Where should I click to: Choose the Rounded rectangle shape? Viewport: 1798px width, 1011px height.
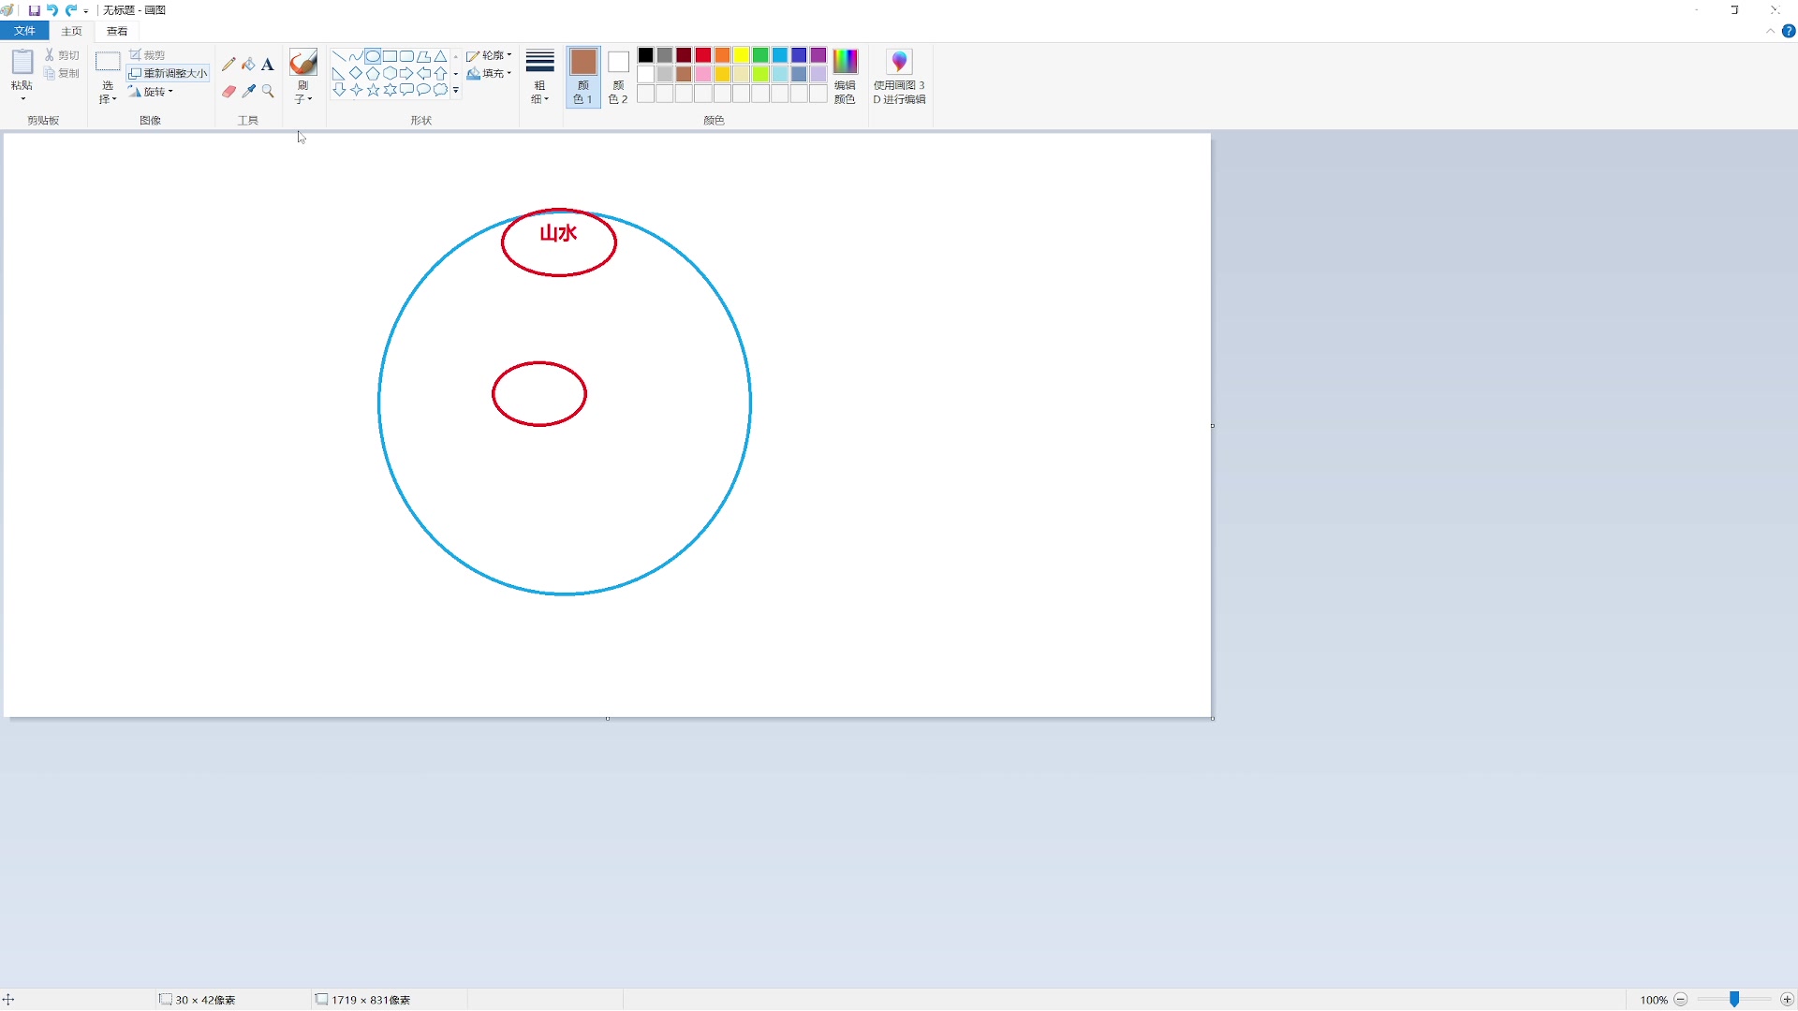coord(406,56)
